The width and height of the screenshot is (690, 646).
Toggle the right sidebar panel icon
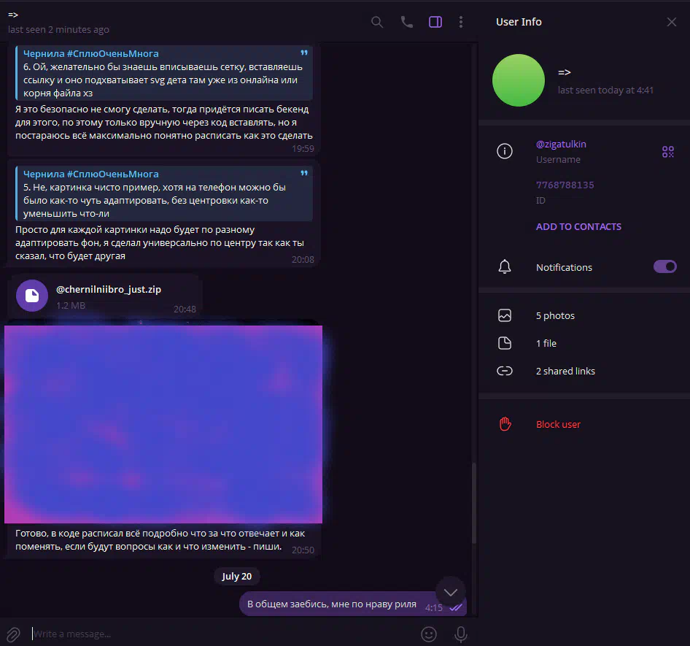coord(435,22)
